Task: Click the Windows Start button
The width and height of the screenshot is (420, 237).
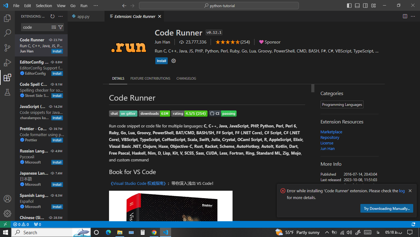Action: [6, 232]
